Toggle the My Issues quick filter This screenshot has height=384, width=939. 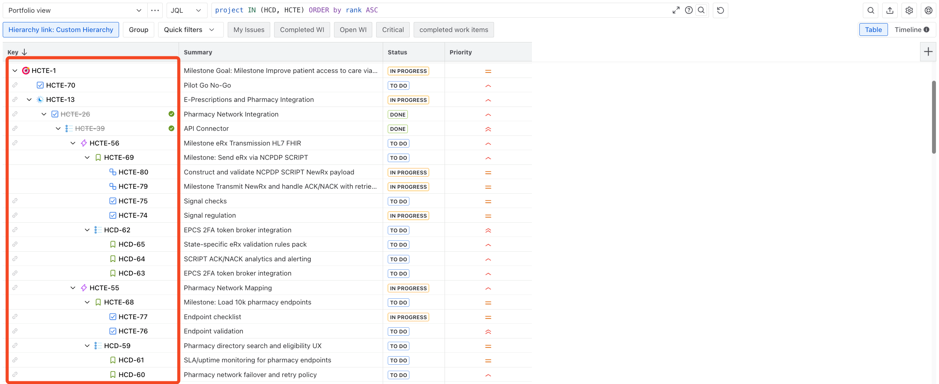[x=249, y=30]
